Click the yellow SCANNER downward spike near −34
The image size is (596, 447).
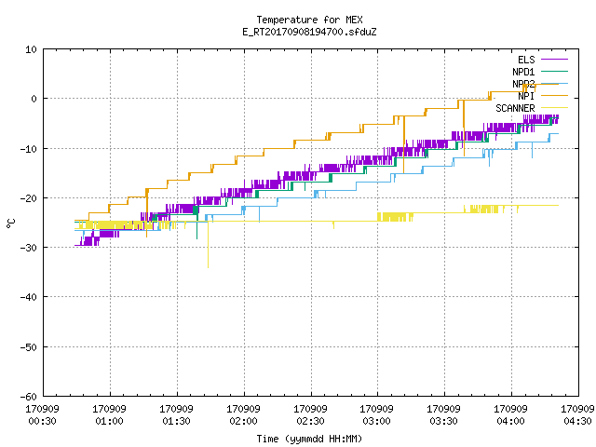tap(208, 245)
